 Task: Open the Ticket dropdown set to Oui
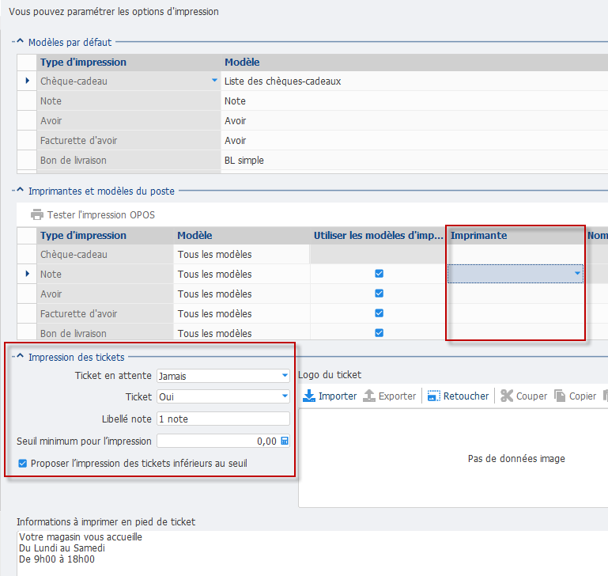point(285,396)
